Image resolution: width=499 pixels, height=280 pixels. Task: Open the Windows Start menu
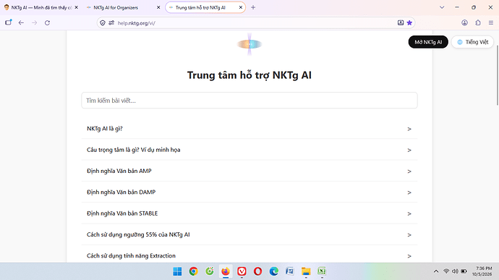[x=177, y=271]
